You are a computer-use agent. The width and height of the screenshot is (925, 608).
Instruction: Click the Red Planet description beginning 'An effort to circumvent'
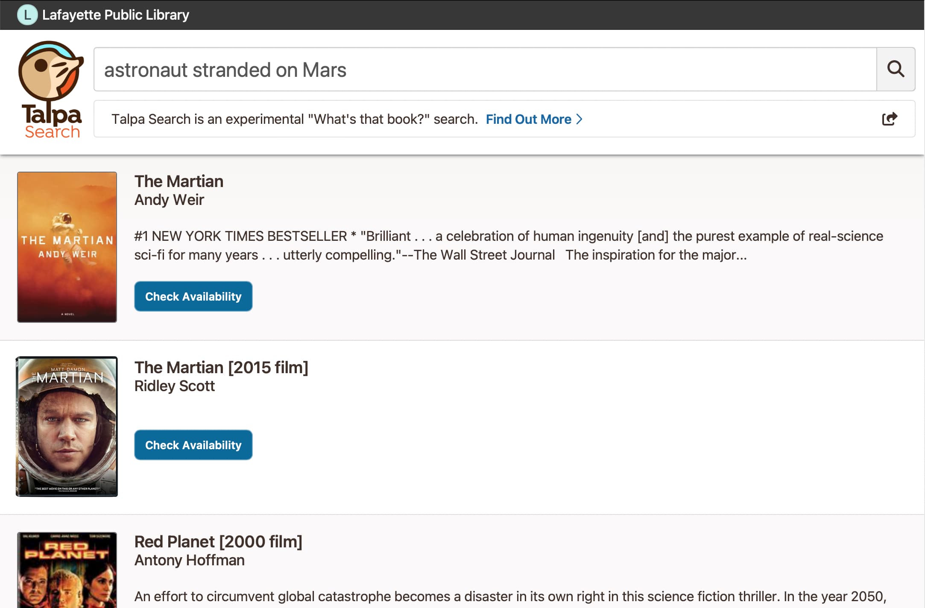[510, 596]
